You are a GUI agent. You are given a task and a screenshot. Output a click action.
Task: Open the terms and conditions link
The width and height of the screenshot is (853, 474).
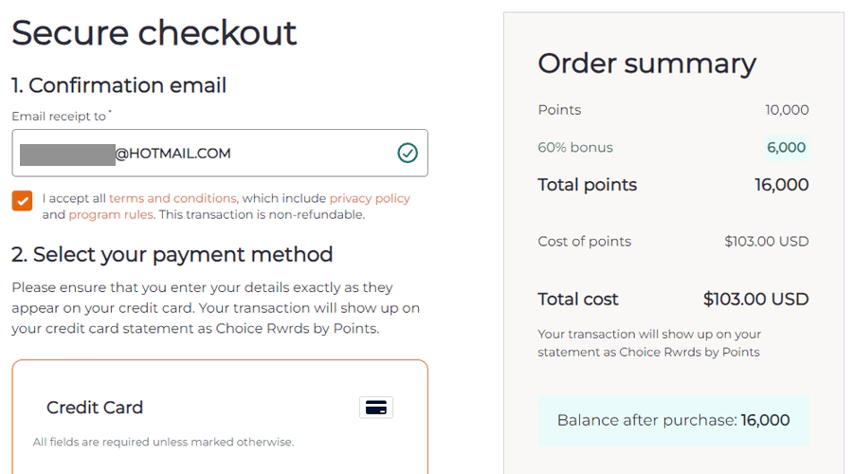[172, 199]
